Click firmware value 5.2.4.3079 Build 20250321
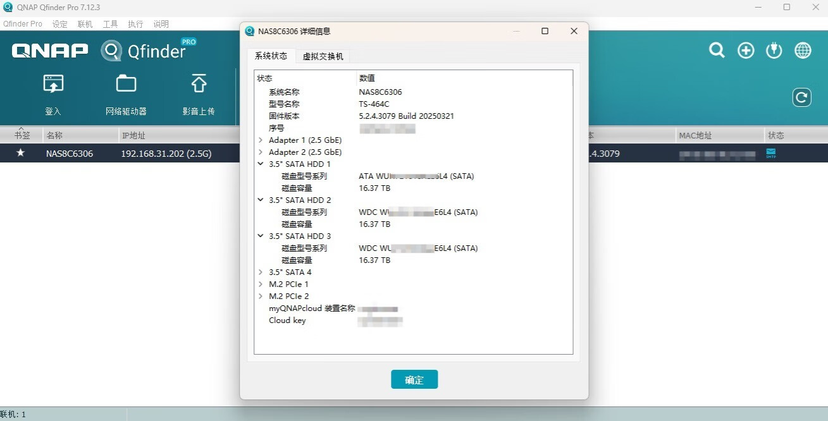Screen dimensions: 828x421 [406, 116]
